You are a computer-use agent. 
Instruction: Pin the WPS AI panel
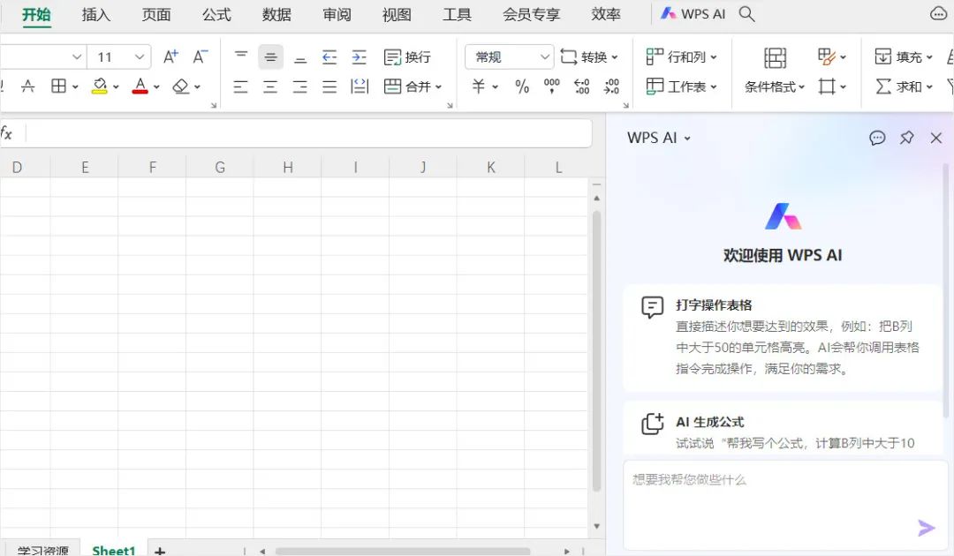907,138
